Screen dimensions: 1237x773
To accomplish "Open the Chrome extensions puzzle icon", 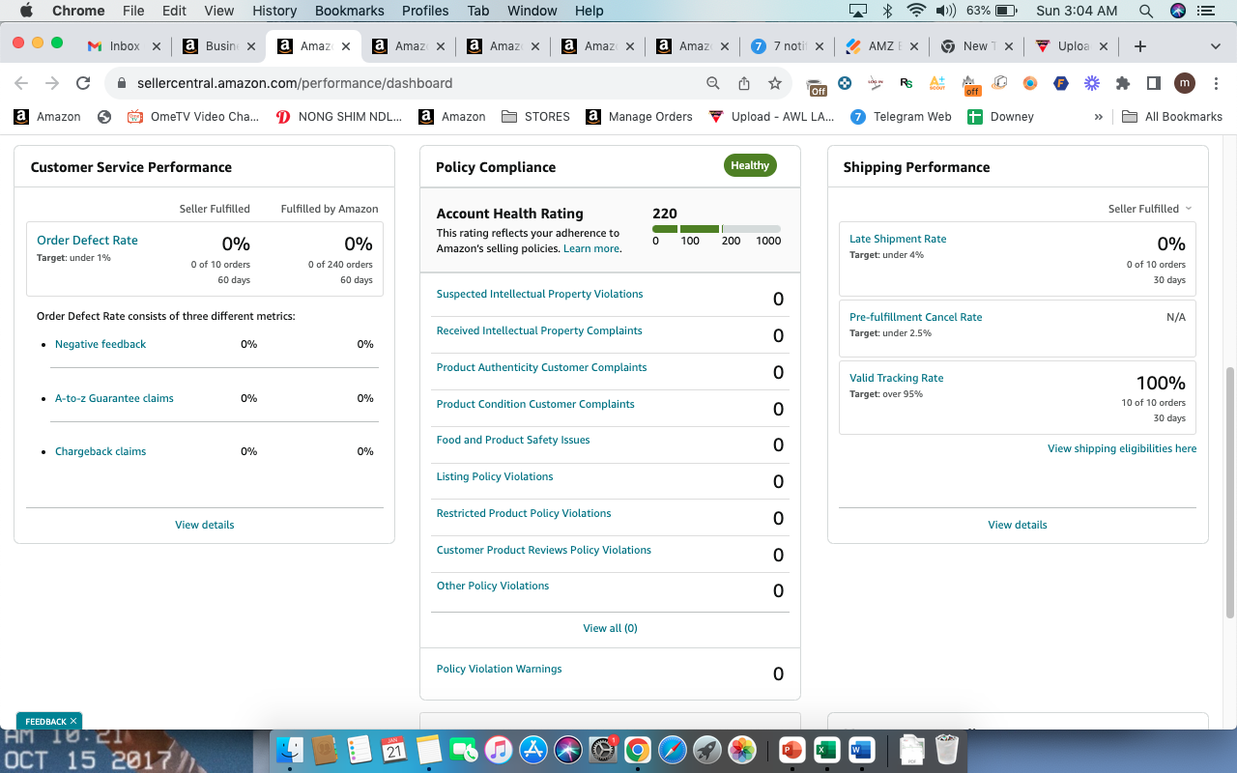I will pos(1123,83).
